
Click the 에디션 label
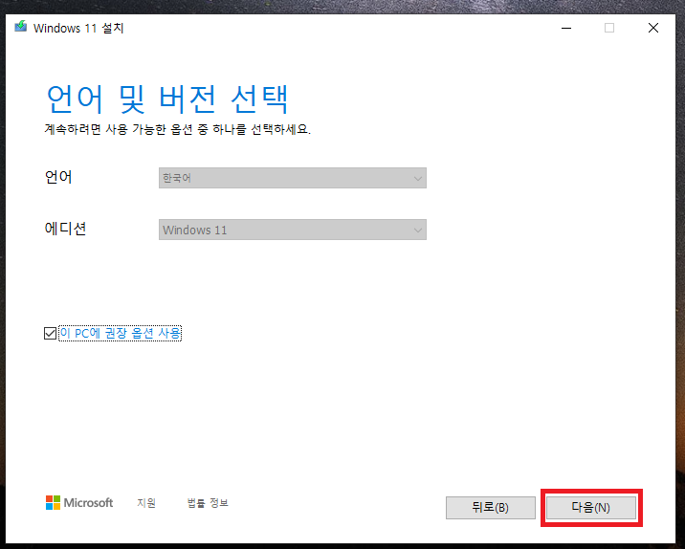pos(65,229)
